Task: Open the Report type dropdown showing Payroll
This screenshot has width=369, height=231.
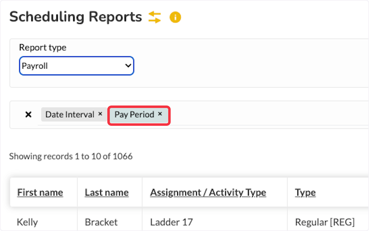Action: (x=77, y=66)
